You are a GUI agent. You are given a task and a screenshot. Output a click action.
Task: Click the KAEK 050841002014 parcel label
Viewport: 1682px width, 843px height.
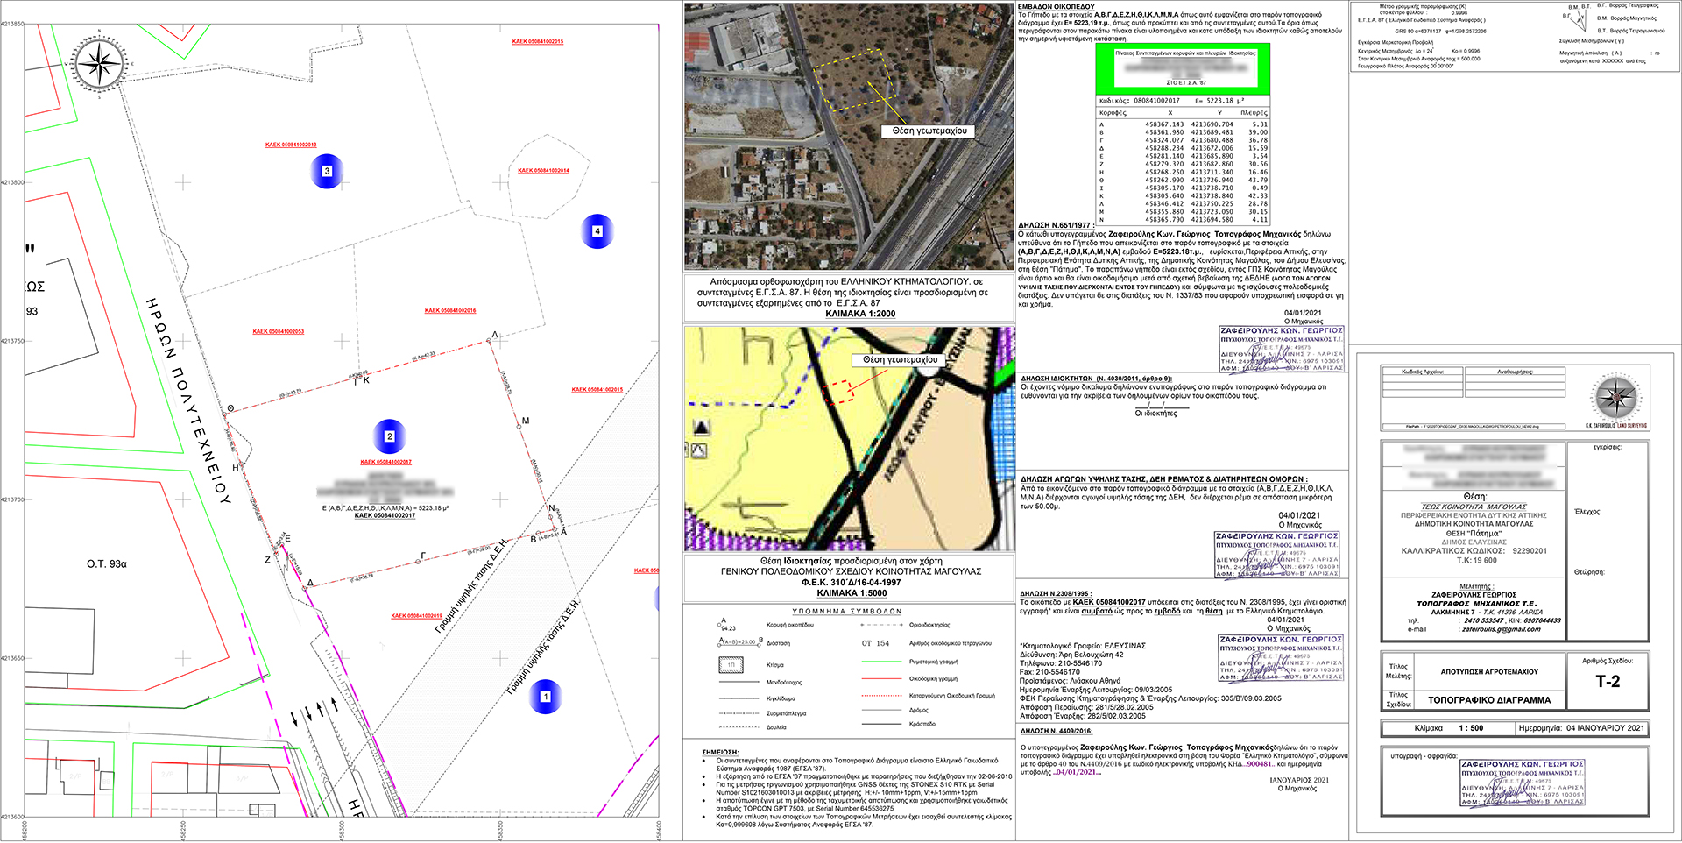point(543,171)
